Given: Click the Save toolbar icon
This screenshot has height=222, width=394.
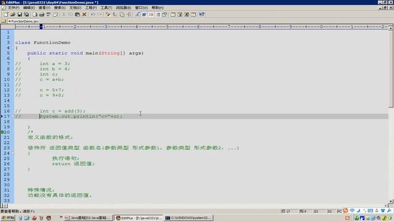Looking at the screenshot, I should [20, 15].
